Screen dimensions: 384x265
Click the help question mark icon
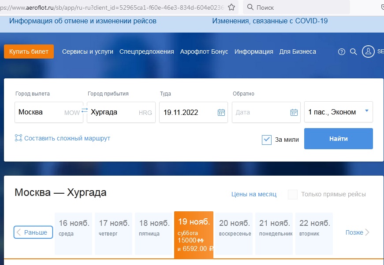coord(341,52)
